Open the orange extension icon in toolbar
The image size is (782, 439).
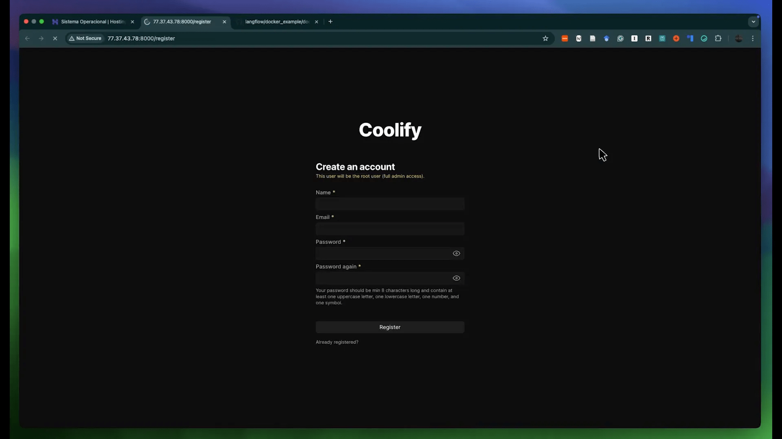[x=565, y=38]
